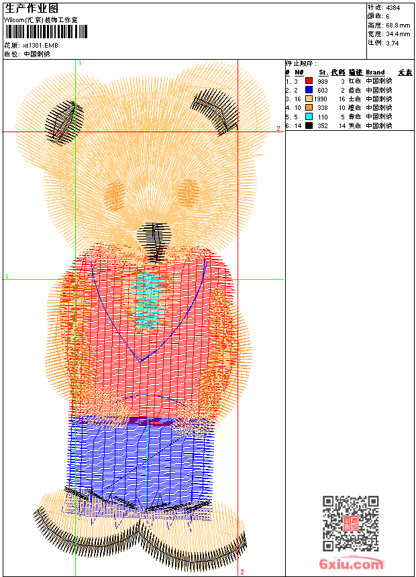
Task: Click the bear's left ear black stitching
Action: [64, 121]
